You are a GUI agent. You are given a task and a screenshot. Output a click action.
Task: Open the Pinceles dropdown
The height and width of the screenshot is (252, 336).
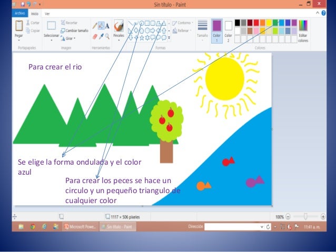pos(118,40)
